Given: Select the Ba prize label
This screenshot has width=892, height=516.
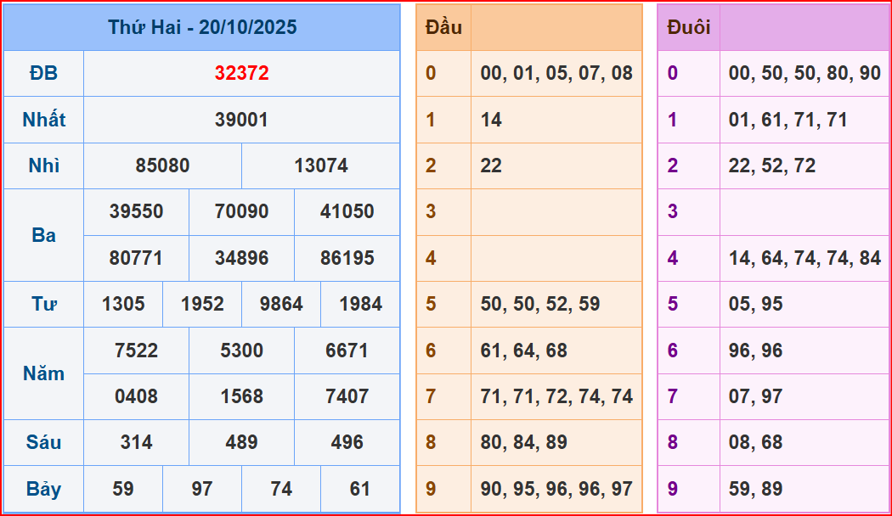Looking at the screenshot, I should (x=44, y=235).
